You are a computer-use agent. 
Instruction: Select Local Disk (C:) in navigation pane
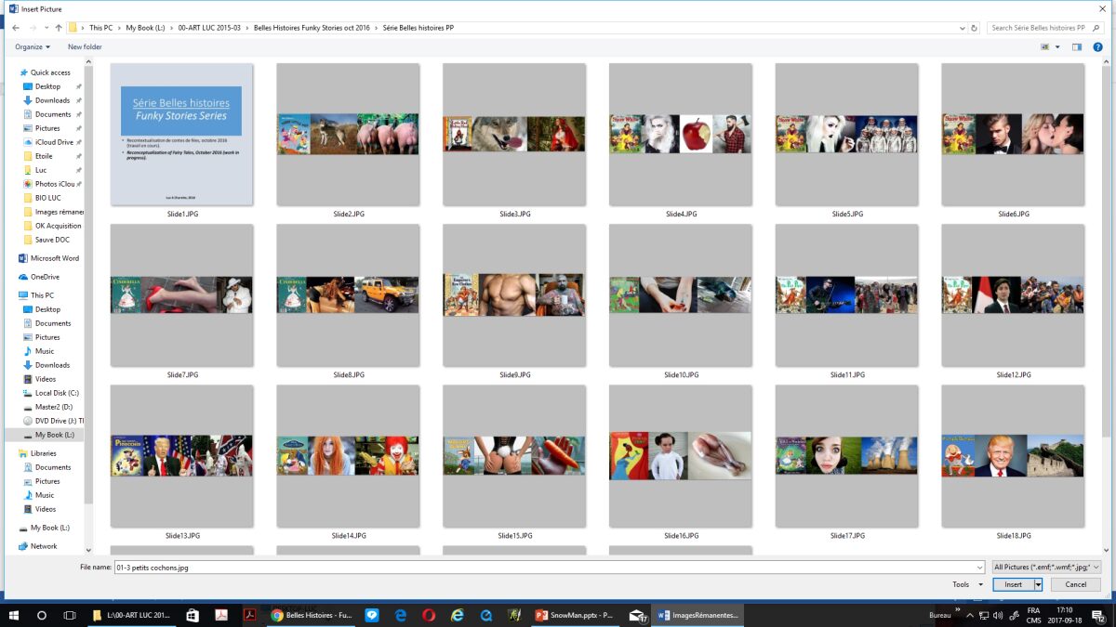point(57,393)
